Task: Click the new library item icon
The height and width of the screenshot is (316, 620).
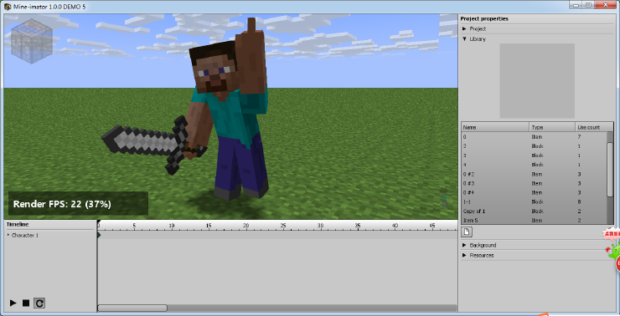Action: 467,232
